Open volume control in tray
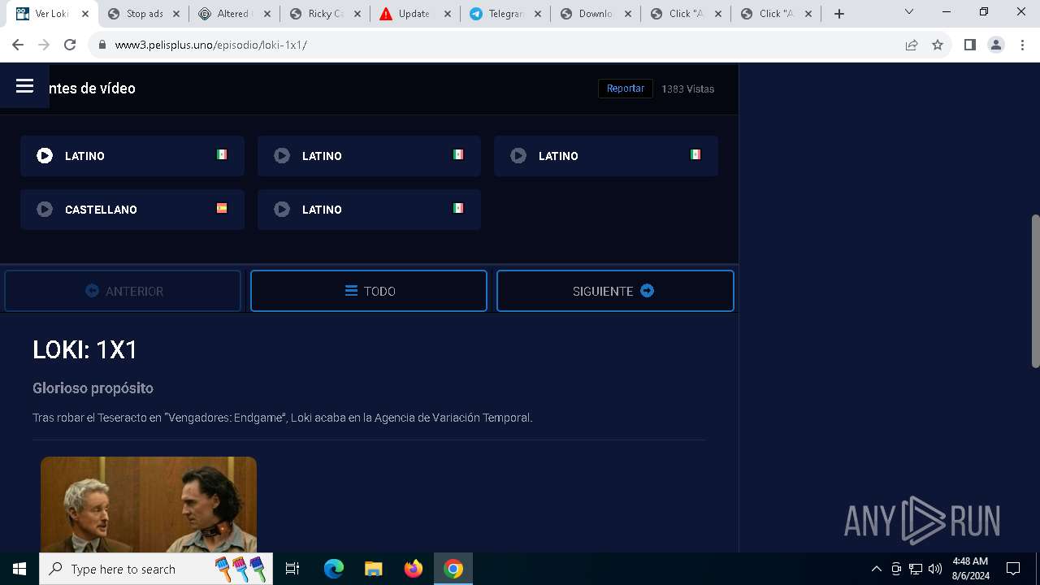 click(935, 569)
